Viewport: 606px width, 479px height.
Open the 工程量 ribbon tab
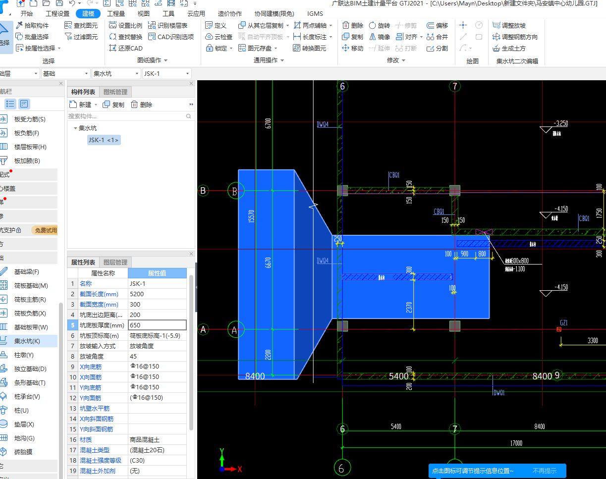point(116,13)
